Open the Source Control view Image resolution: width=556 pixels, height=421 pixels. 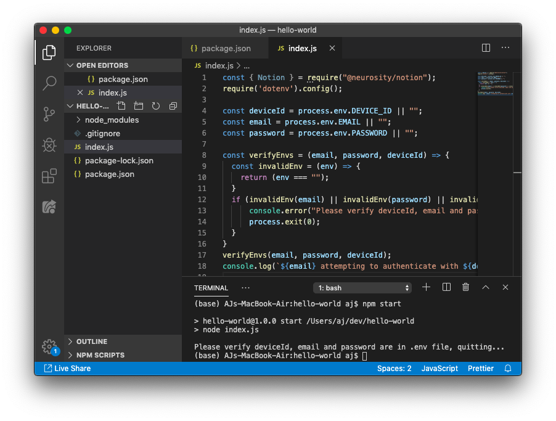[49, 114]
